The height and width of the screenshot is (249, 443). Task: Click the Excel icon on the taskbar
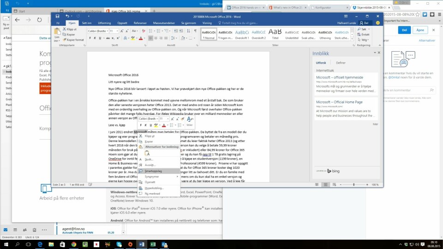click(152, 243)
